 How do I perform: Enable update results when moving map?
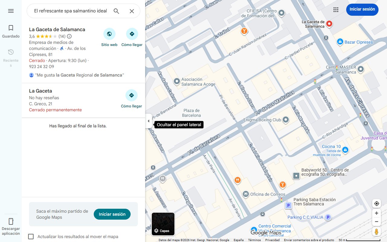pos(31,237)
